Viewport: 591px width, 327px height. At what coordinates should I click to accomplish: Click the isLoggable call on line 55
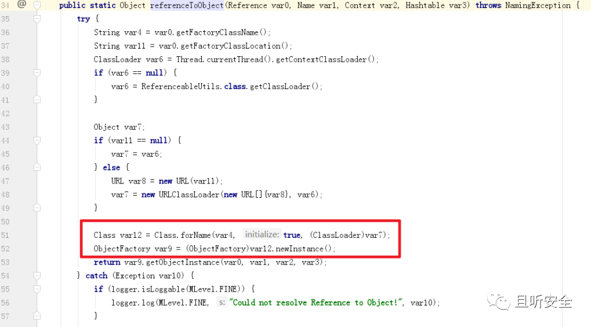click(163, 289)
